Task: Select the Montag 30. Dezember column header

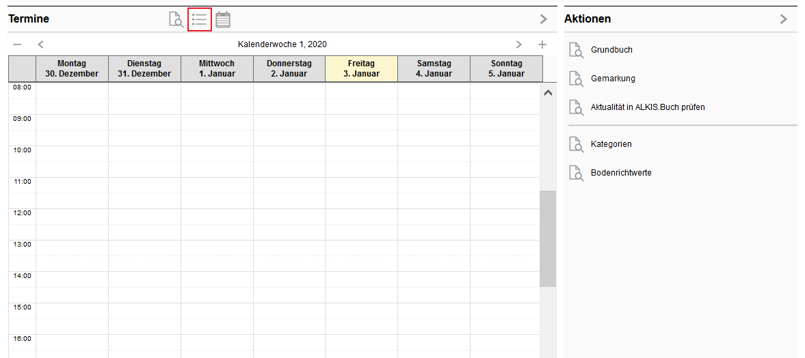Action: pyautogui.click(x=72, y=69)
